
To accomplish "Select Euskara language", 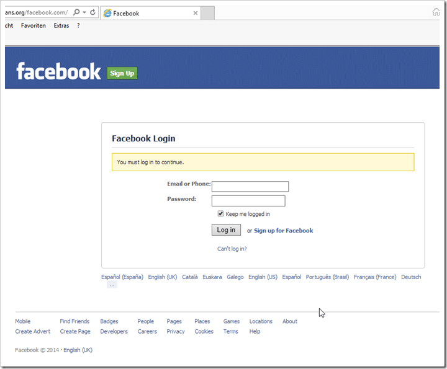I will (212, 277).
